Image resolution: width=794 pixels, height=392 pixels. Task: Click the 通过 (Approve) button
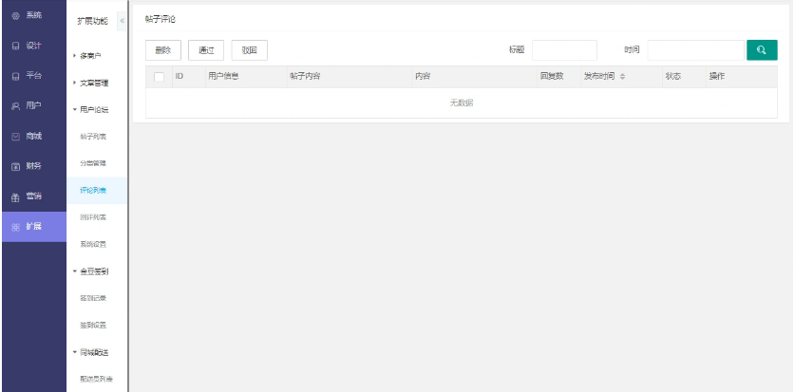206,50
